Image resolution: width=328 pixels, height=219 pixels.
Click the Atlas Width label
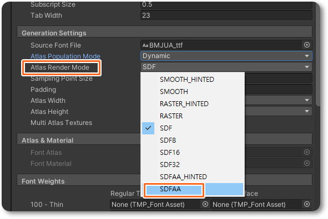[48, 101]
